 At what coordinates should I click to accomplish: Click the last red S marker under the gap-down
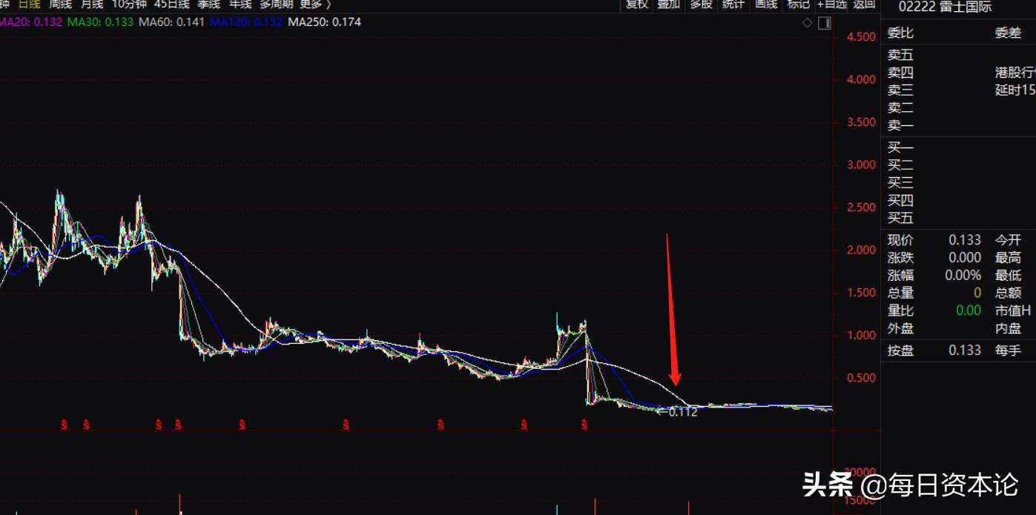[584, 425]
